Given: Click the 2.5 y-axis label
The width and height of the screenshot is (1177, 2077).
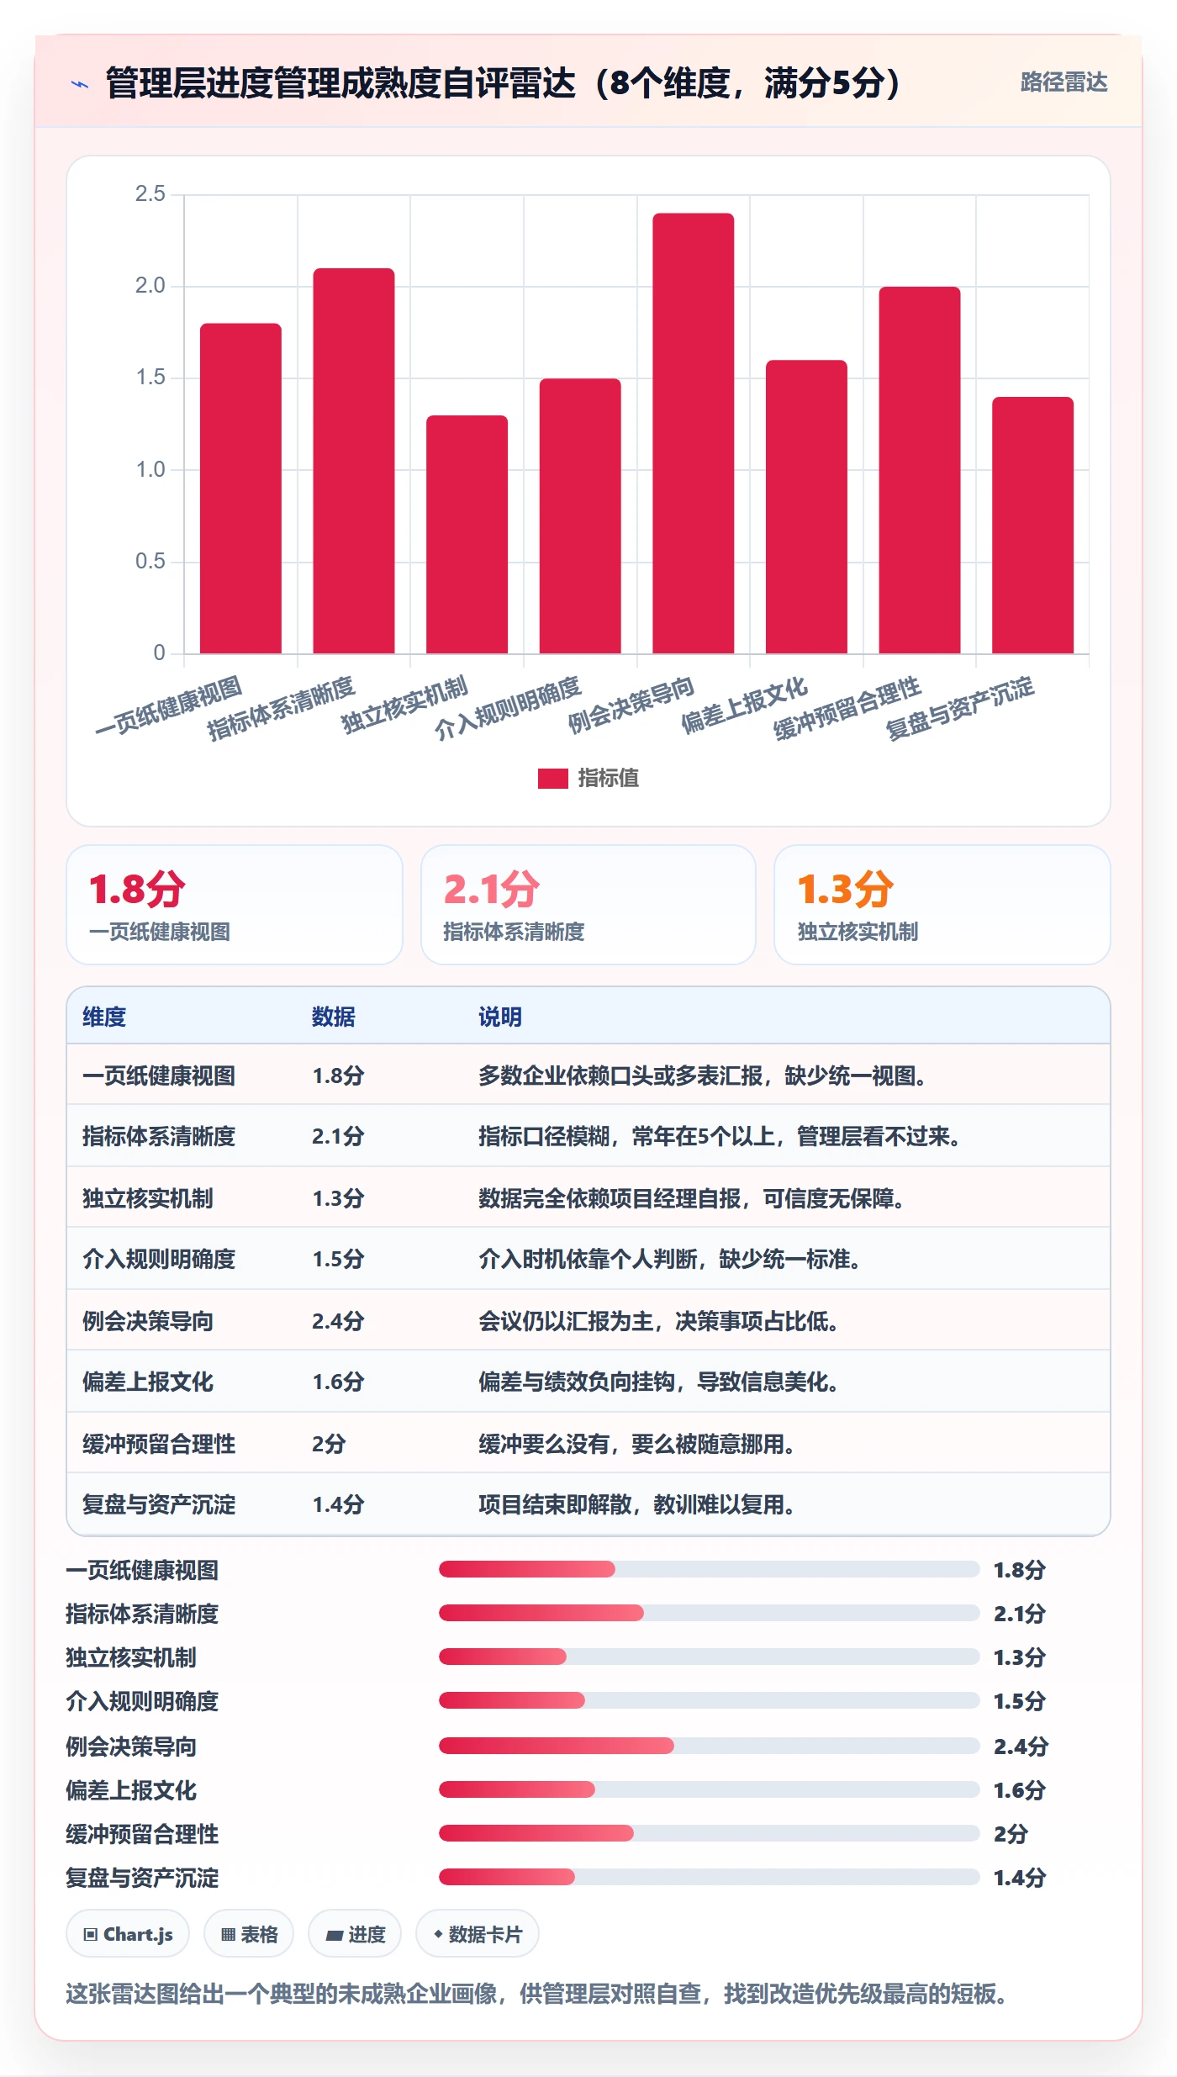Looking at the screenshot, I should point(150,194).
